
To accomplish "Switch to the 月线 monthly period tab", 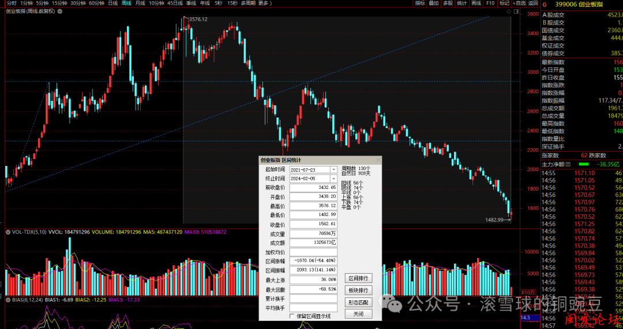I will pyautogui.click(x=140, y=3).
